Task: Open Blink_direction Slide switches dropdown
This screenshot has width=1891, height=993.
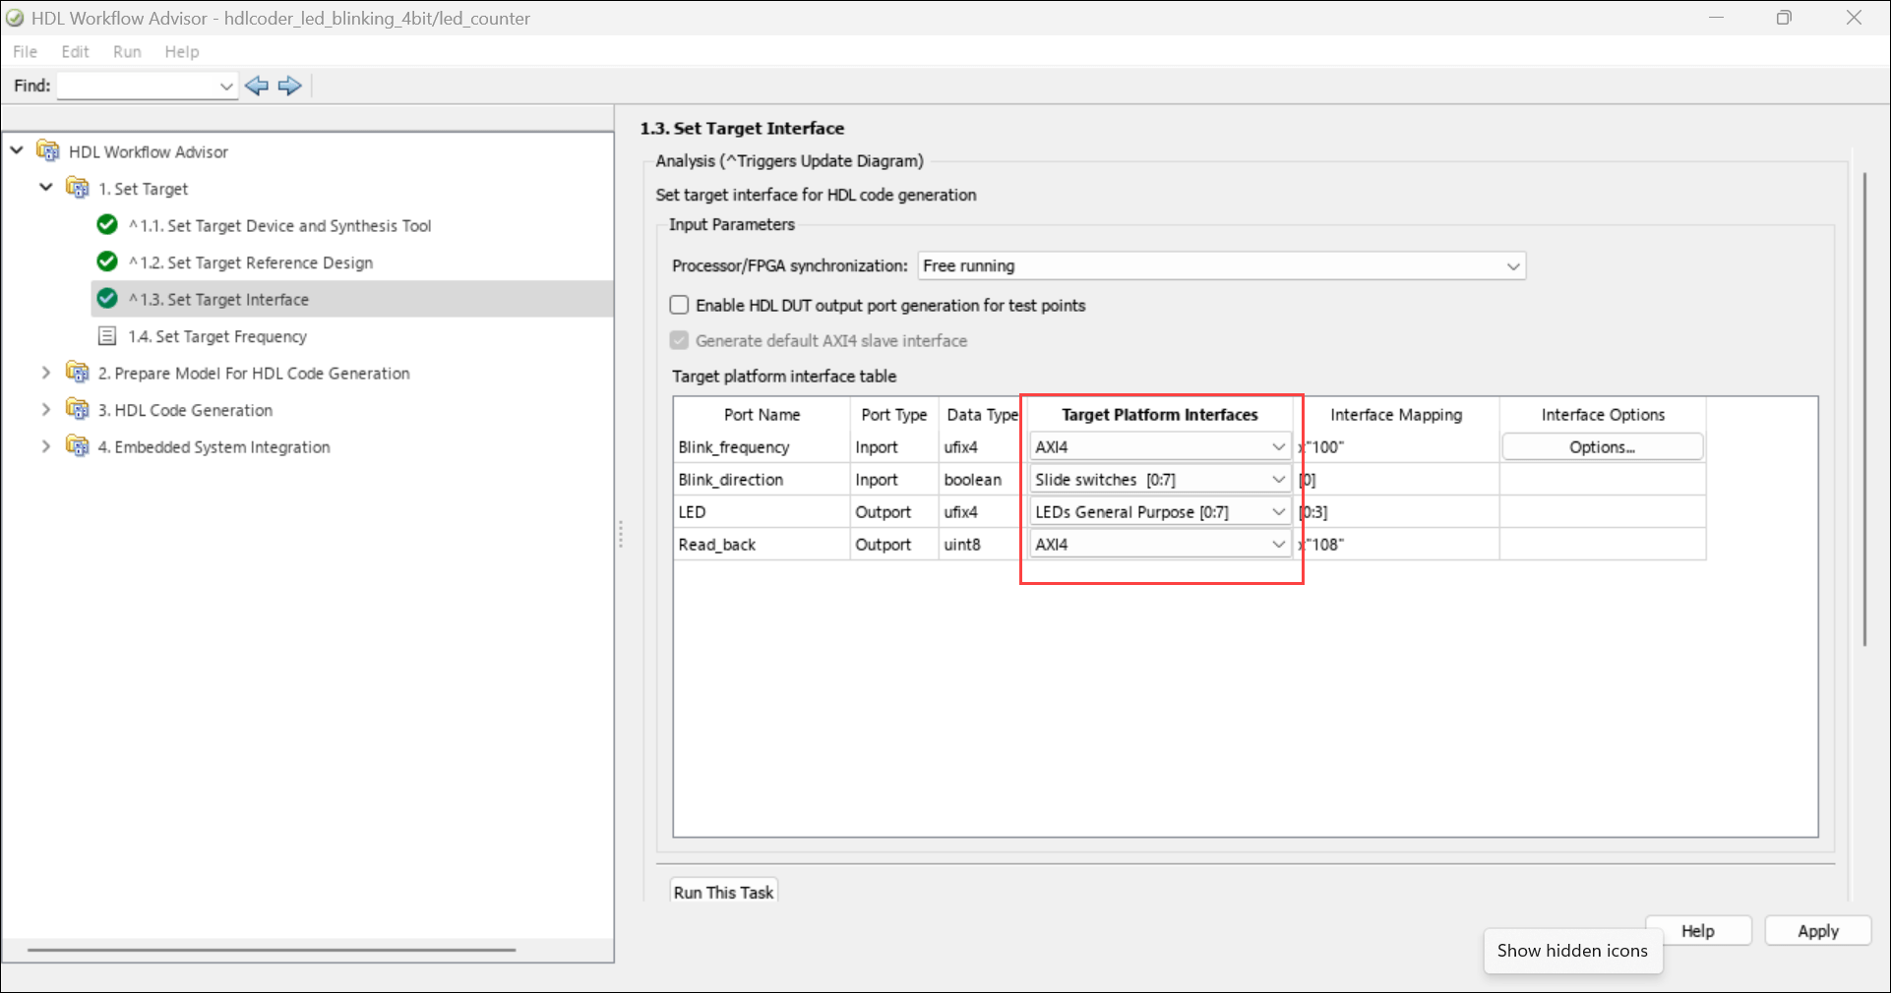Action: click(1160, 479)
